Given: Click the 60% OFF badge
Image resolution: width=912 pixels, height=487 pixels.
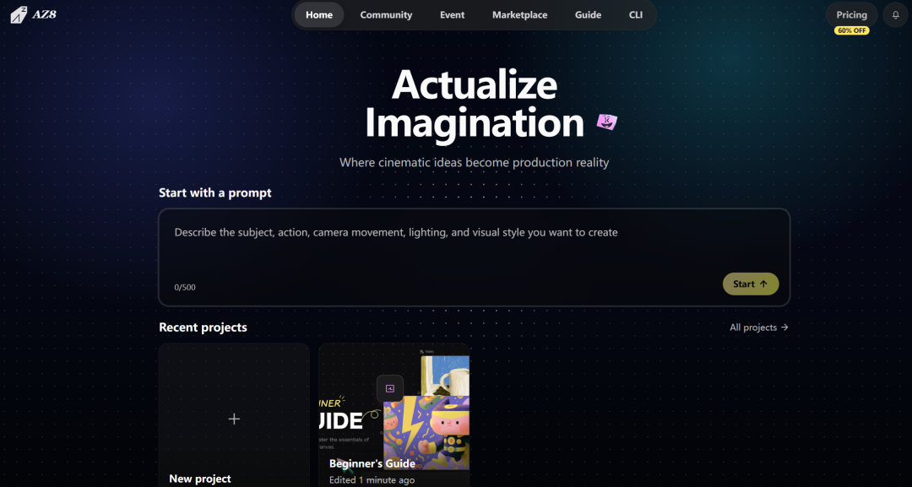Looking at the screenshot, I should point(851,30).
